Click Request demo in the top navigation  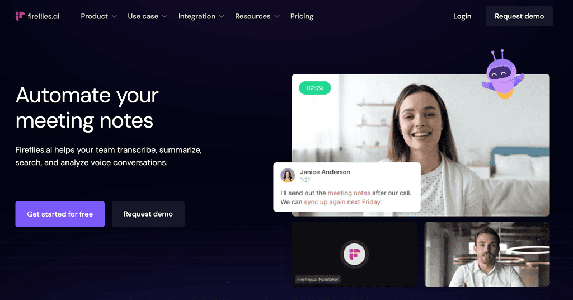519,16
